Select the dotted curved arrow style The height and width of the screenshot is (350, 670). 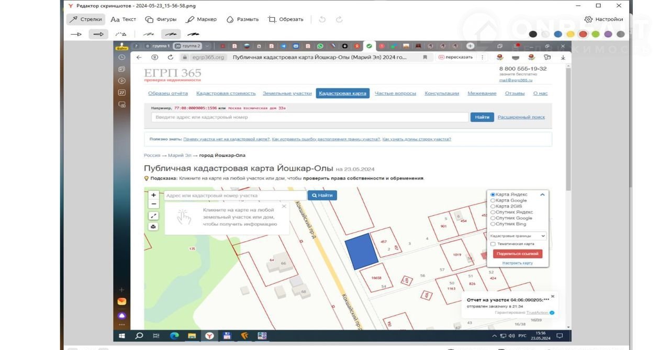coord(121,34)
